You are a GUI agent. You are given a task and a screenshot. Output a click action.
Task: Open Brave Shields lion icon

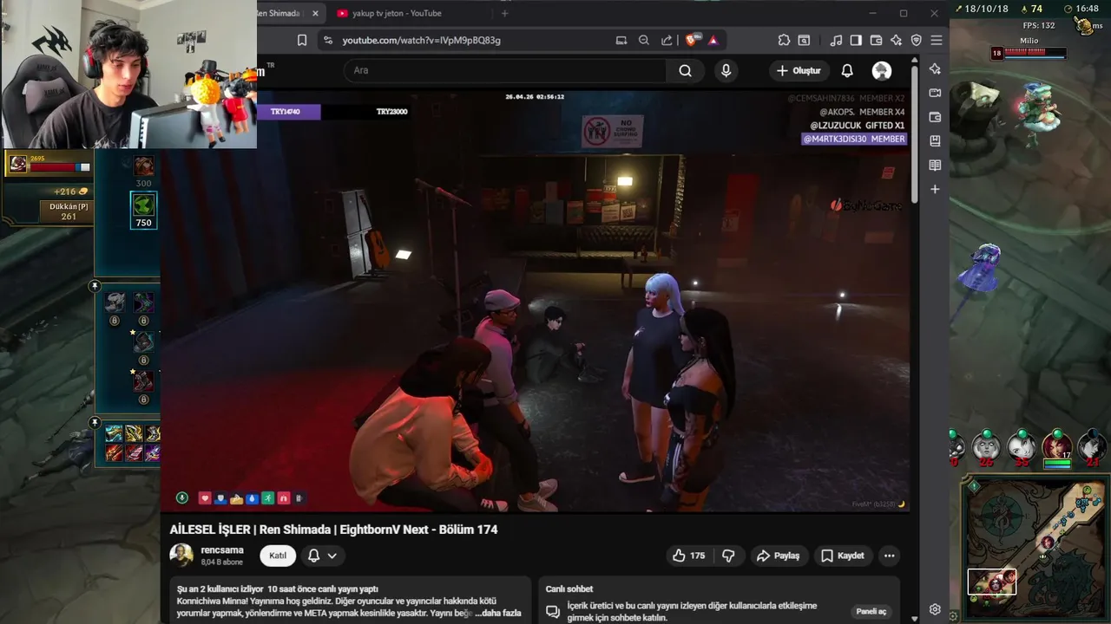pyautogui.click(x=693, y=40)
